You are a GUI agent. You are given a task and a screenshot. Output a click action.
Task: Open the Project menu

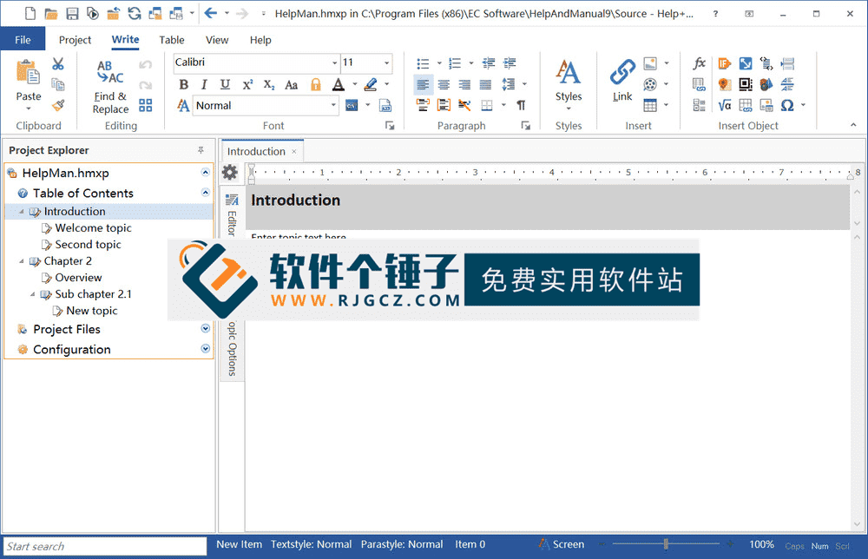point(75,40)
